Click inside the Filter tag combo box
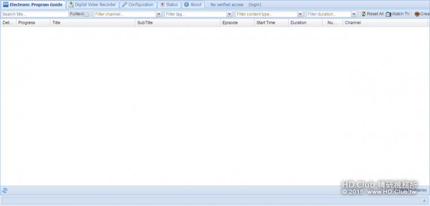 (x=196, y=14)
